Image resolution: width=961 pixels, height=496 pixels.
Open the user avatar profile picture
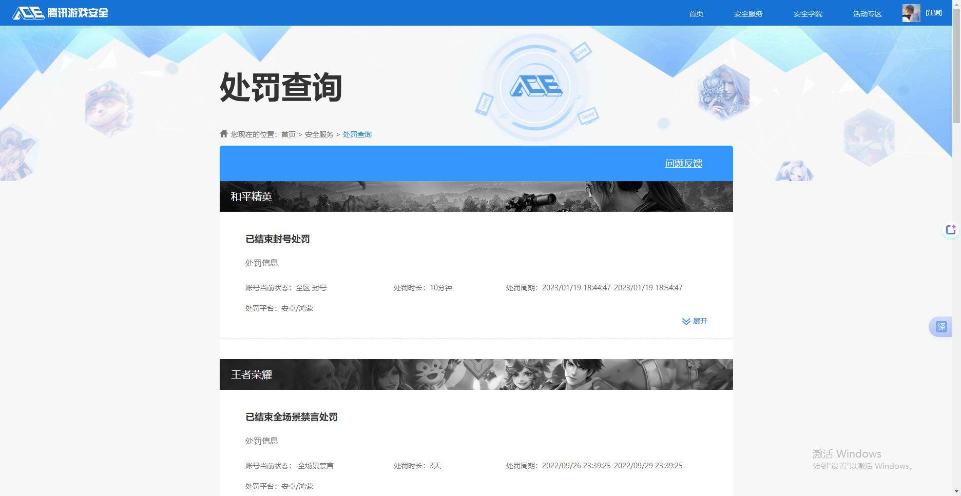911,13
